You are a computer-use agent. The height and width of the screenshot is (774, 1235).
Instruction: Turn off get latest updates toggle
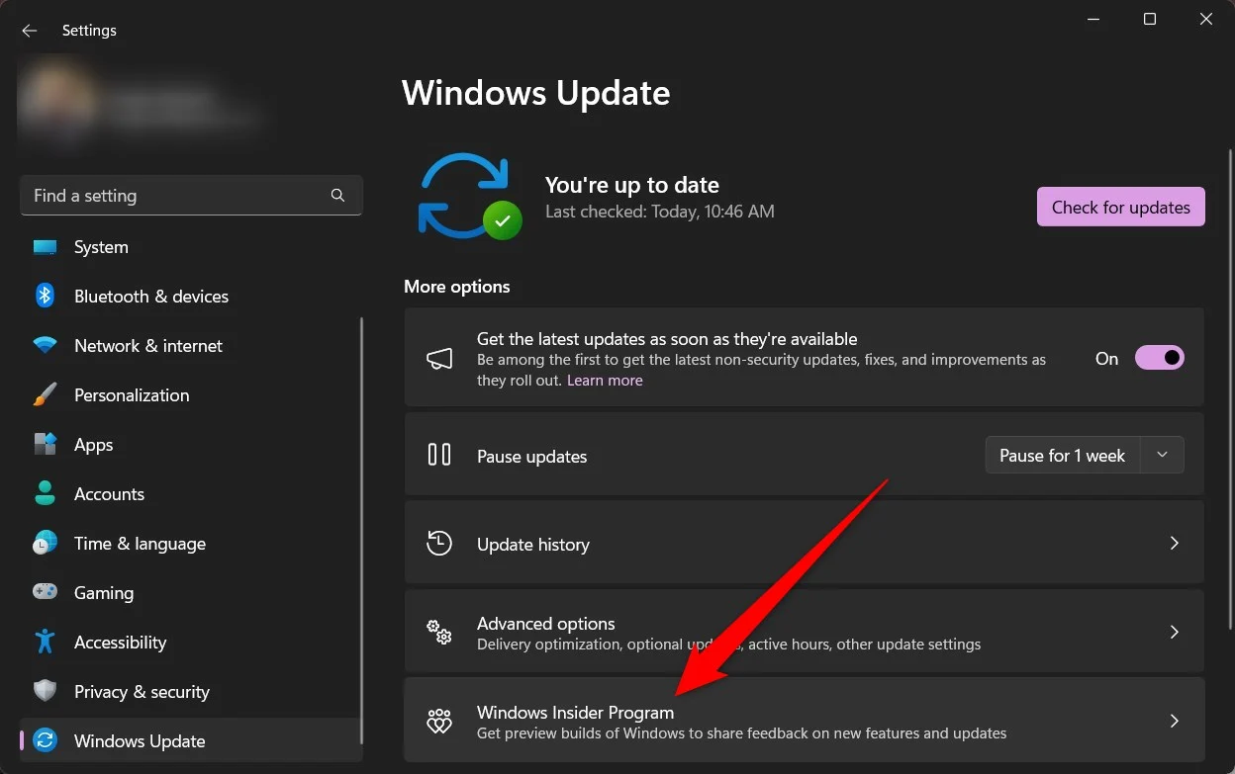pos(1159,358)
